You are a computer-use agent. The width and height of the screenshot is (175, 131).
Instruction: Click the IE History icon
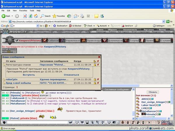click(69, 16)
